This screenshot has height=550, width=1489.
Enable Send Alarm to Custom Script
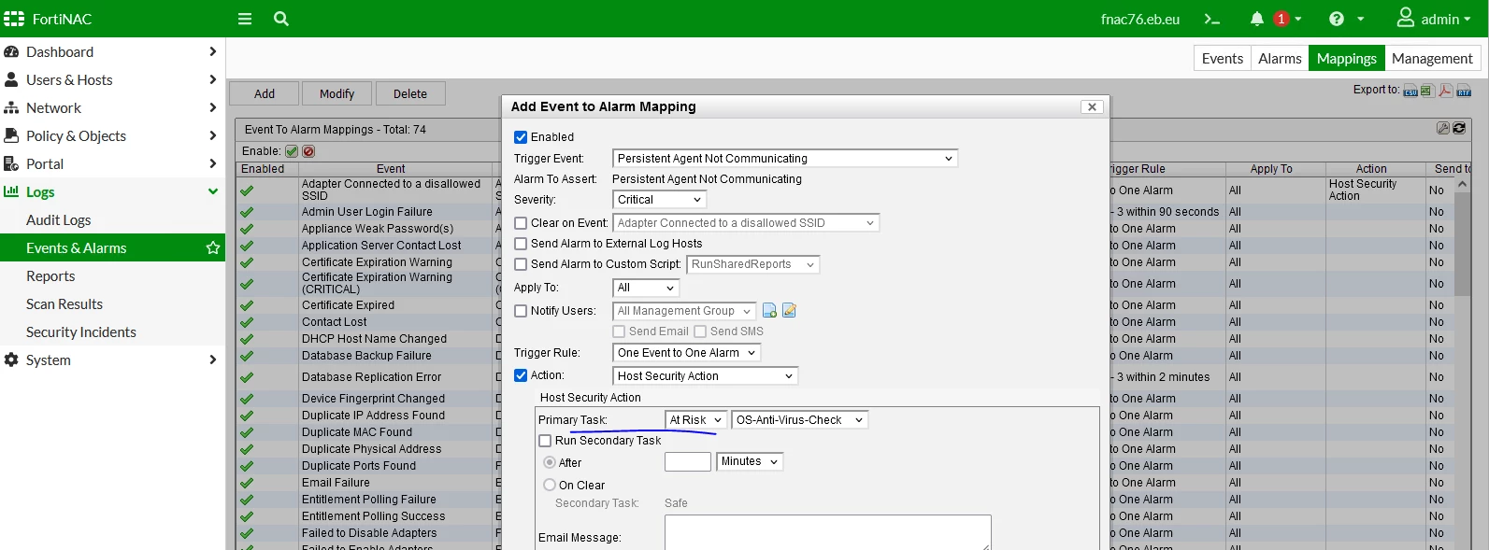pos(521,264)
